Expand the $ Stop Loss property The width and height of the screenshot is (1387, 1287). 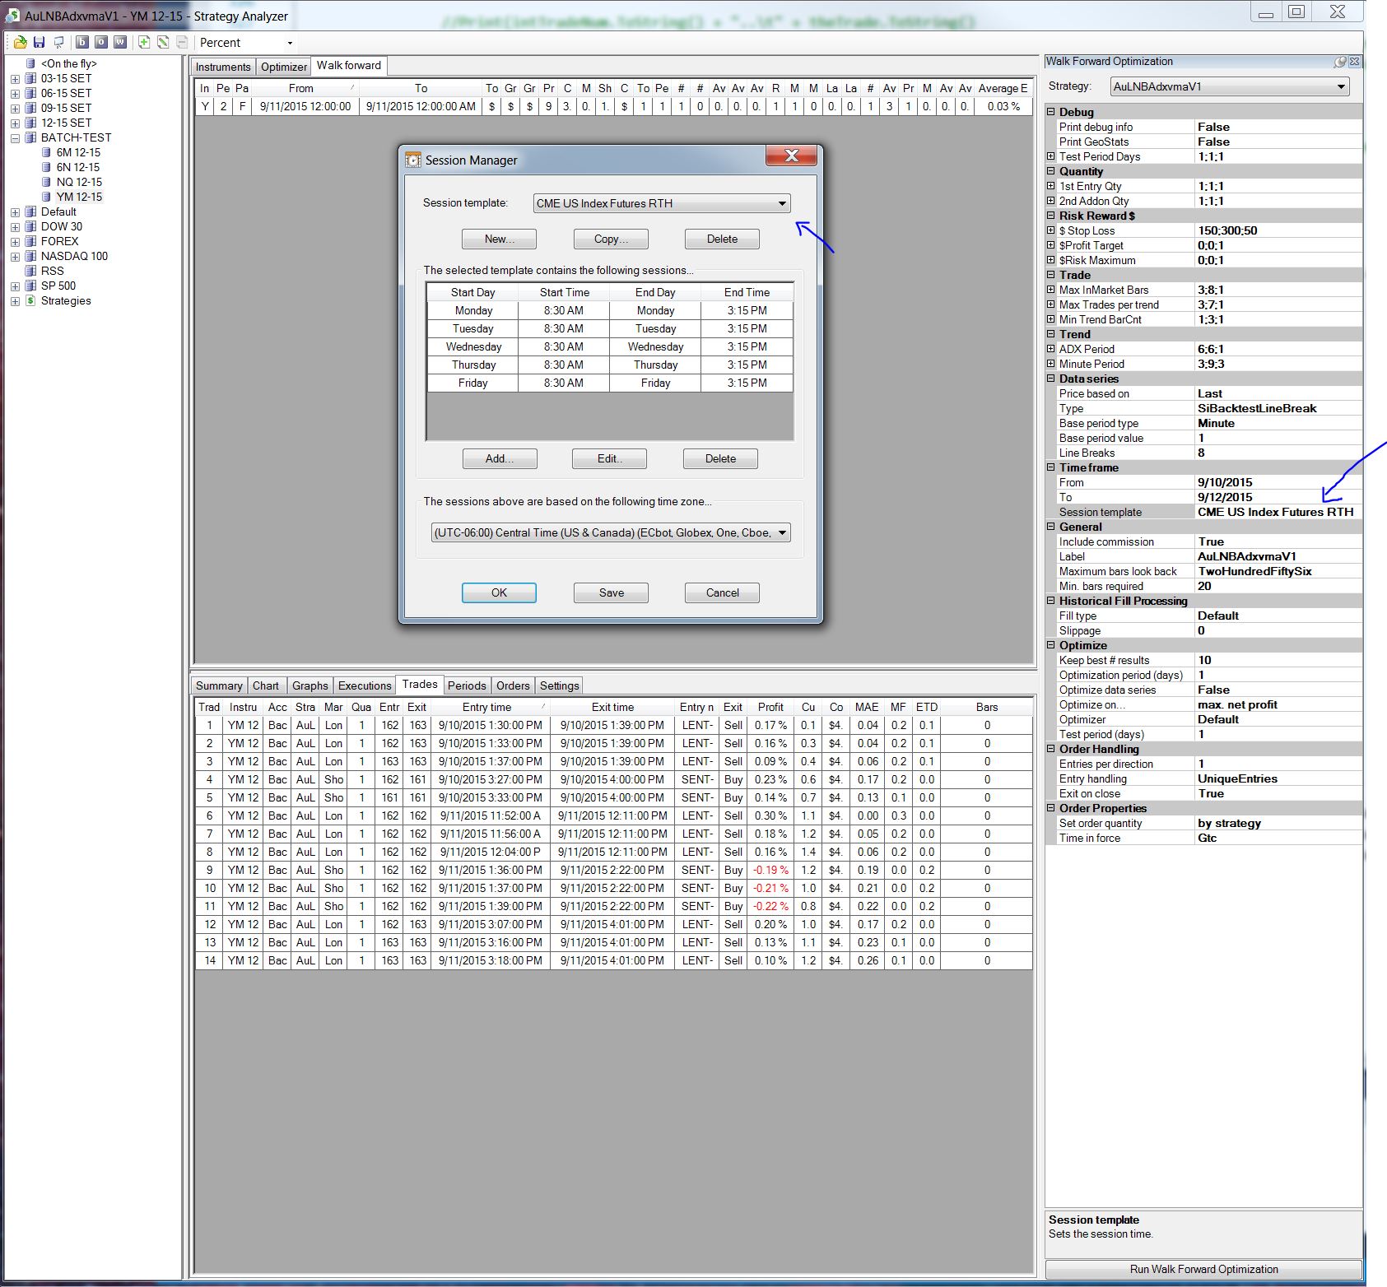[1051, 230]
